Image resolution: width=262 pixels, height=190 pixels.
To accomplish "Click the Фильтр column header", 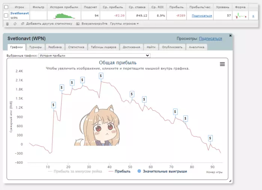I will [x=39, y=7].
